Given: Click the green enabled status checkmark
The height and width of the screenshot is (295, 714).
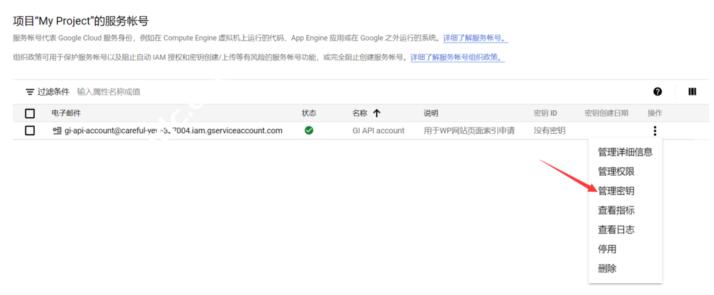Looking at the screenshot, I should click(309, 130).
